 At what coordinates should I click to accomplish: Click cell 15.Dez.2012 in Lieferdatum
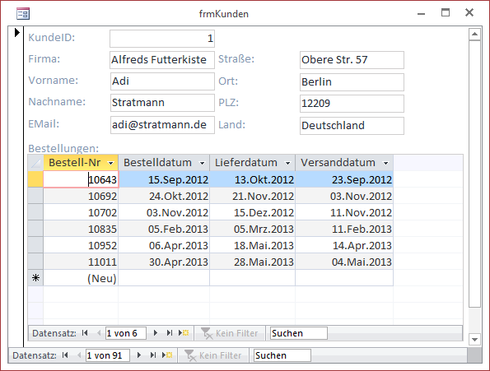coord(253,212)
